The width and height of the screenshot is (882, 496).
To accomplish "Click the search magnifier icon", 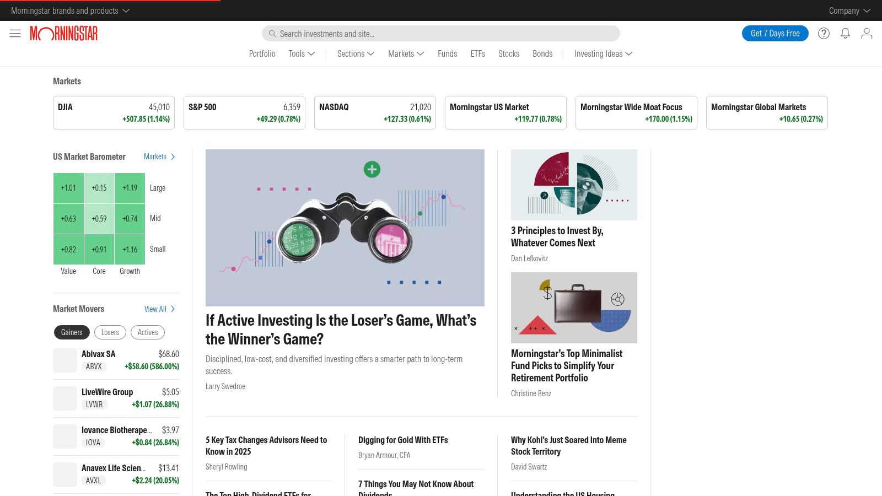I will click(272, 34).
